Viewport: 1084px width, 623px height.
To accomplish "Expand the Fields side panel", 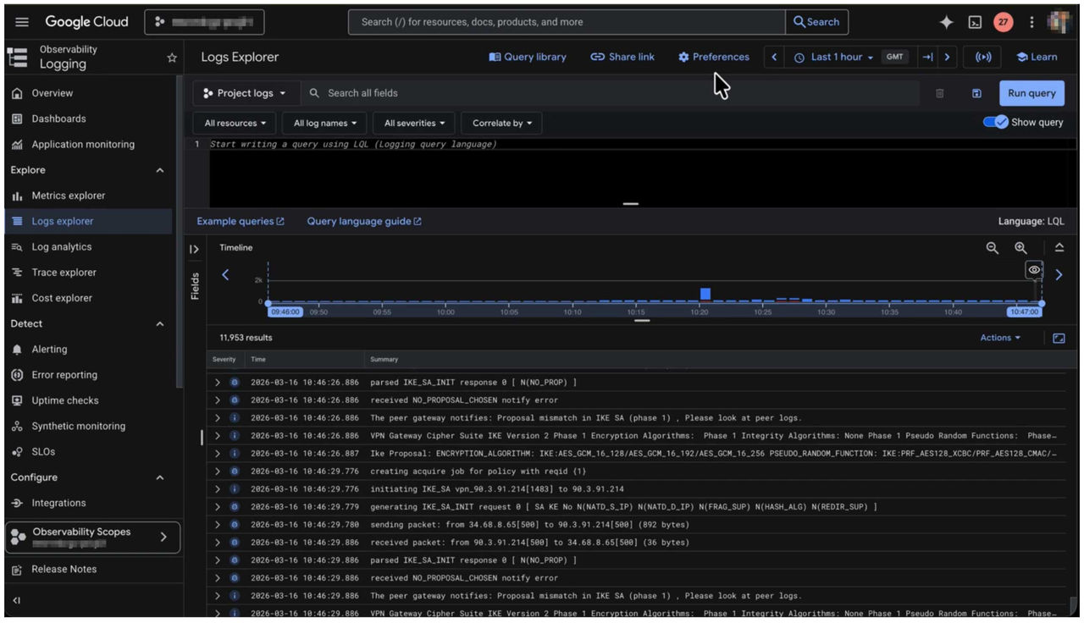I will (x=194, y=249).
